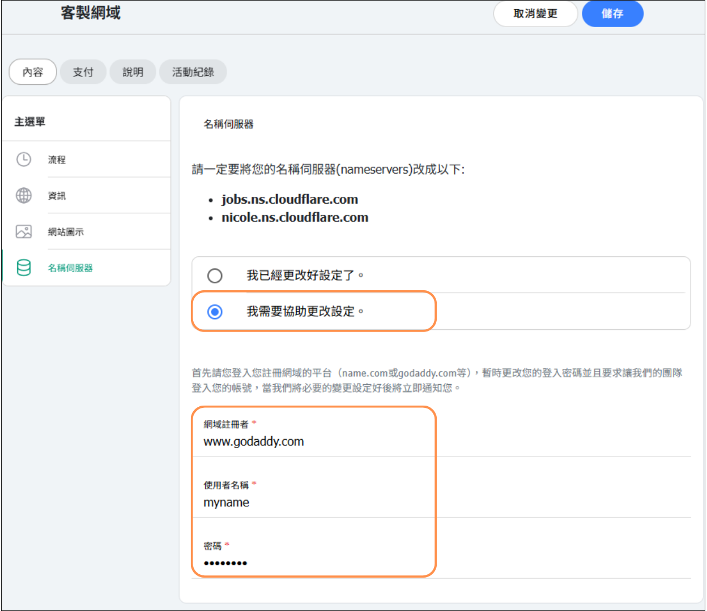The height and width of the screenshot is (611, 707).
Task: Click the clock icon beside 流程
Action: point(24,160)
